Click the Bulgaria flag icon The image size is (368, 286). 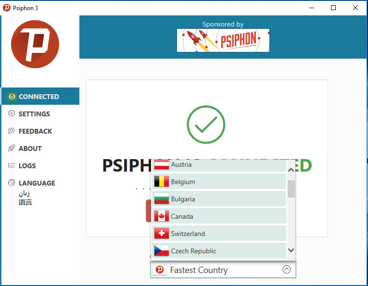tap(162, 199)
